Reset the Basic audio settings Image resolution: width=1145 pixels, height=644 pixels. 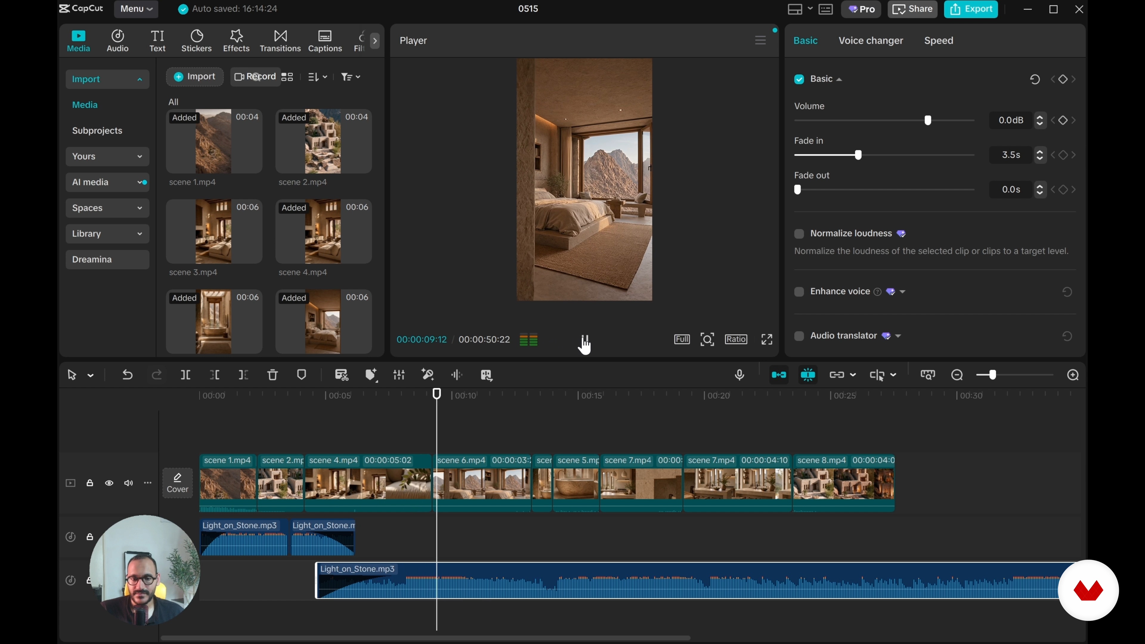(1035, 80)
